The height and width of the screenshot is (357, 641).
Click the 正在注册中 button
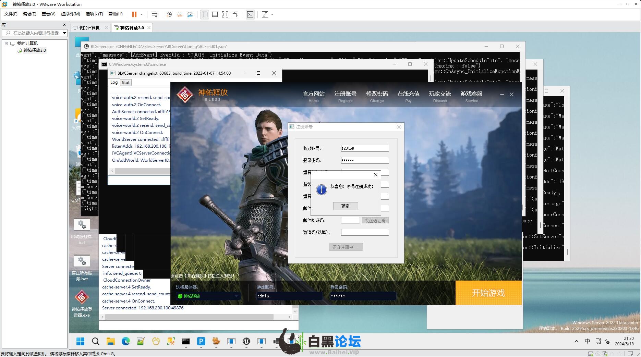coord(346,247)
